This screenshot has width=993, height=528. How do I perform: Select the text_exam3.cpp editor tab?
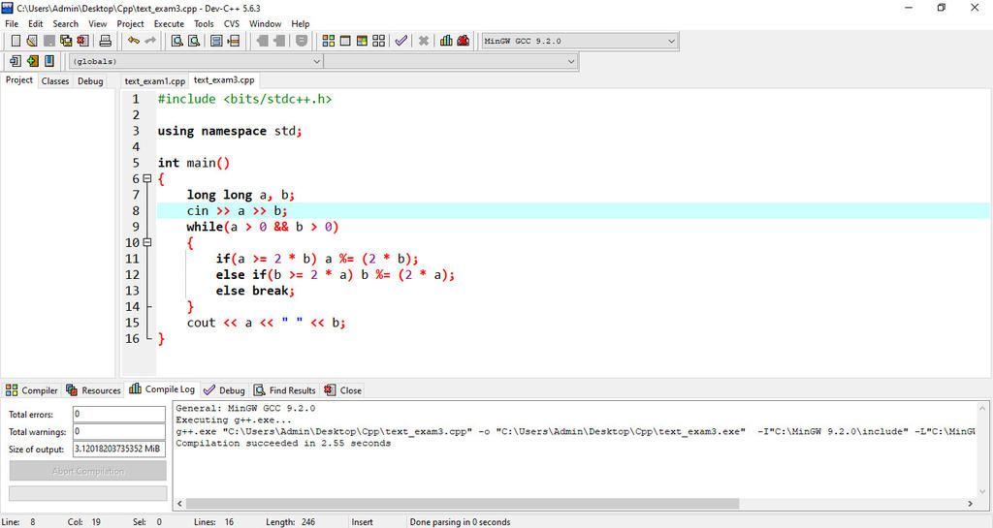click(x=224, y=79)
